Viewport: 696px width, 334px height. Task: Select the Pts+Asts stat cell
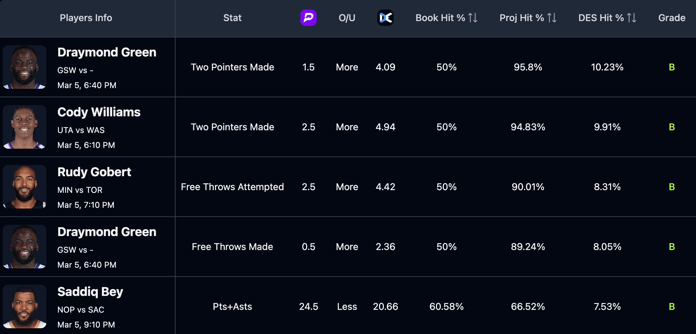click(232, 306)
